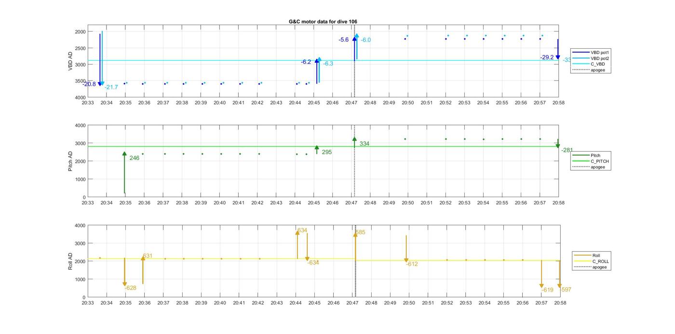The width and height of the screenshot is (675, 334).
Task: Click the "597" roll data label
Action: coord(566,290)
